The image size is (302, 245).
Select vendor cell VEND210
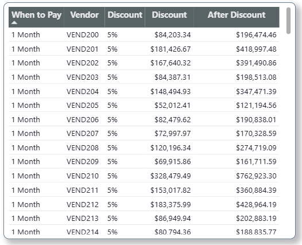[83, 176]
